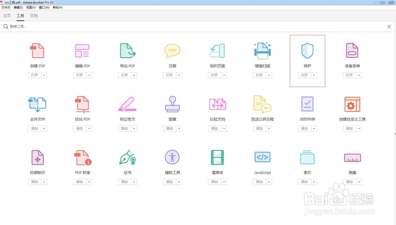
Task: Select the 图章 stamp icon
Action: click(x=172, y=104)
